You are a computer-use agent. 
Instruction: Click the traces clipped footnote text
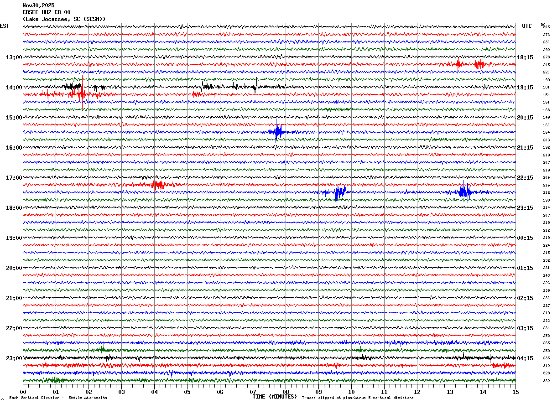click(358, 398)
